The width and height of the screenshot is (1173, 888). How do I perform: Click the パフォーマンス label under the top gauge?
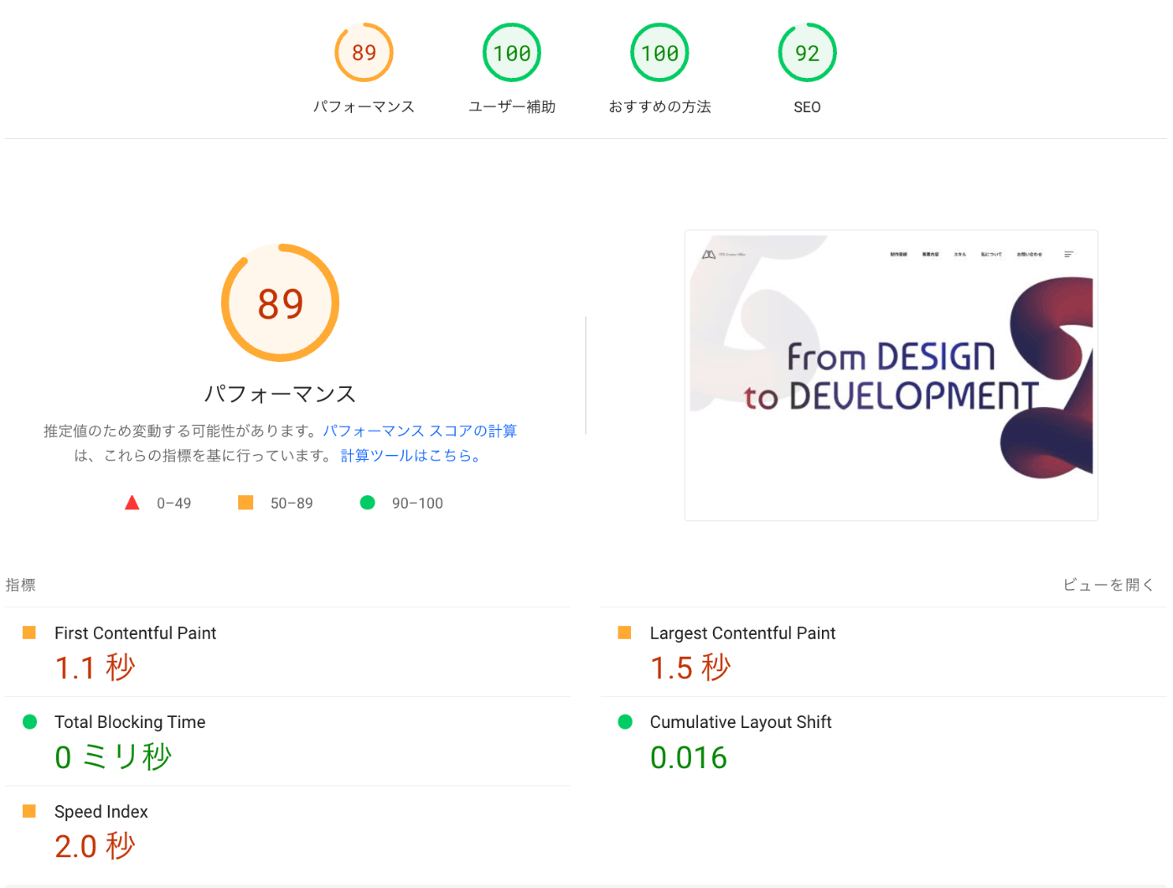tap(364, 106)
